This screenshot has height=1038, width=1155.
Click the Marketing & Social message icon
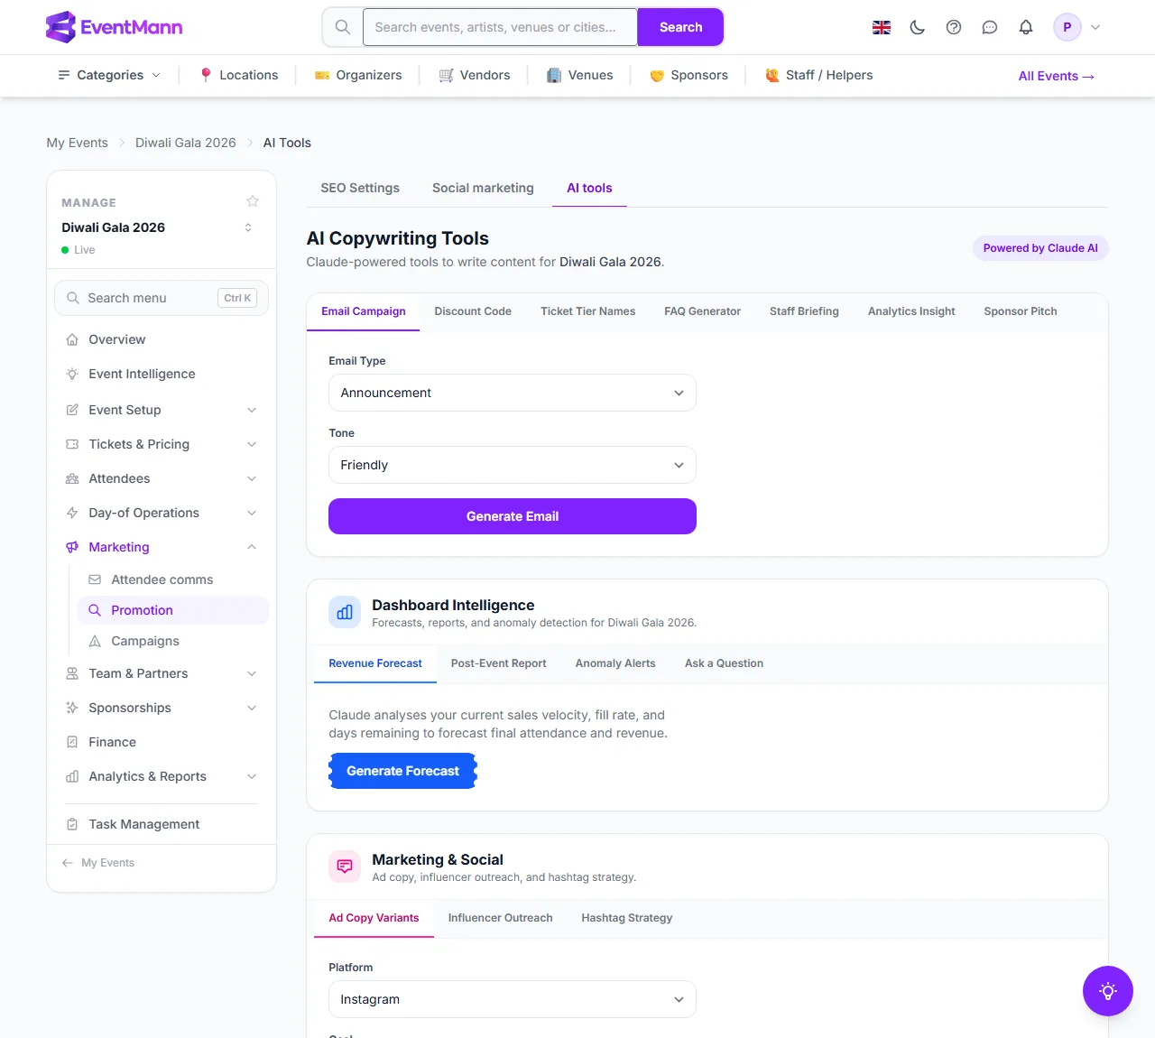pos(345,867)
